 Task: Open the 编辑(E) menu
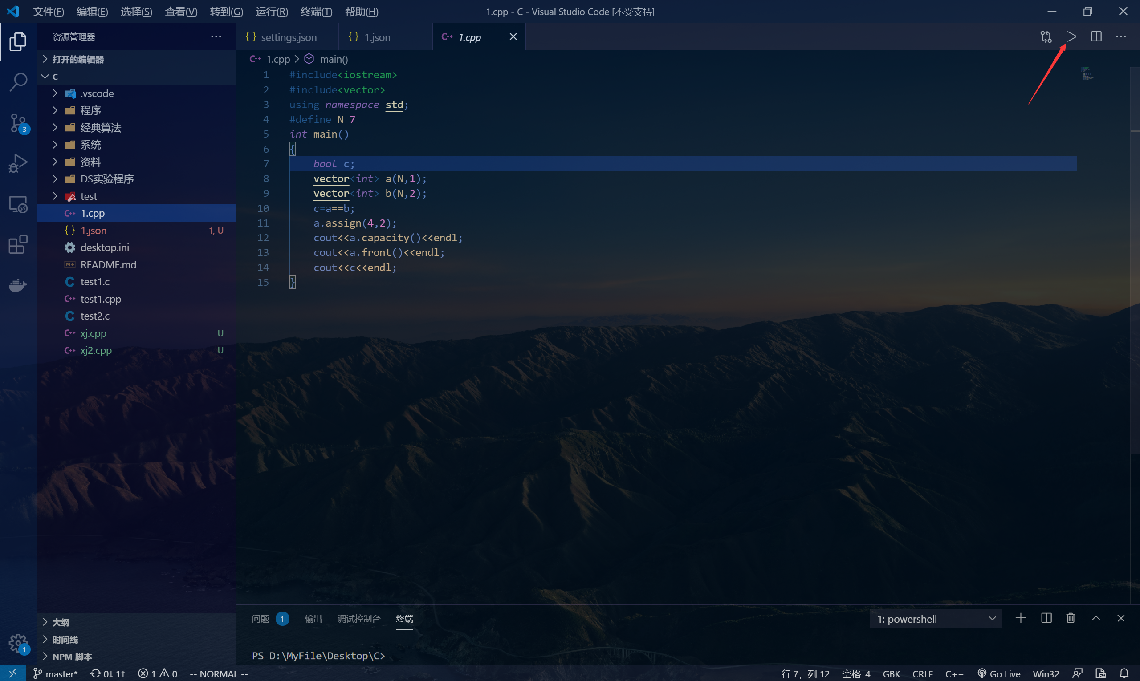point(92,12)
